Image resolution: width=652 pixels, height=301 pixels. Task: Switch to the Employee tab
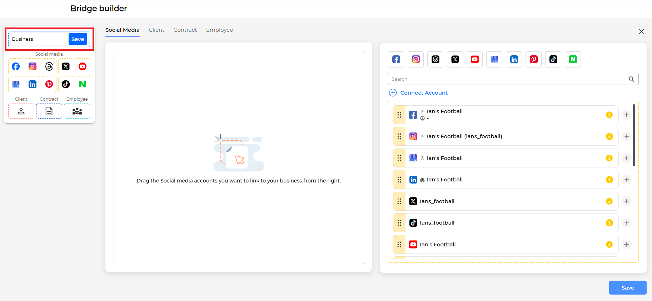tap(219, 30)
